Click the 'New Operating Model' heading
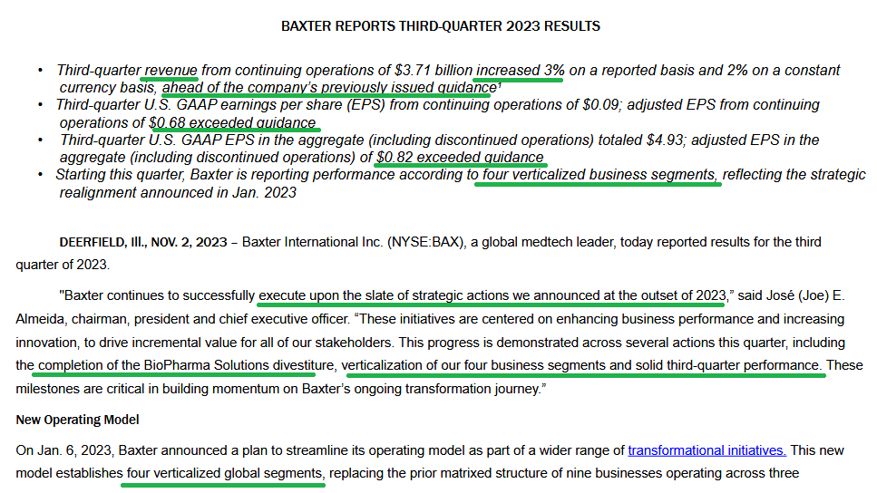877x493 pixels. 77,420
